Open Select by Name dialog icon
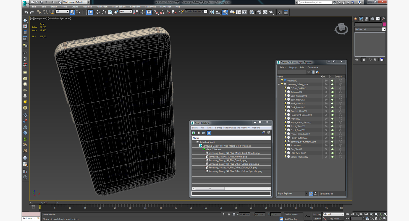This screenshot has width=409, height=221. pyautogui.click(x=78, y=12)
